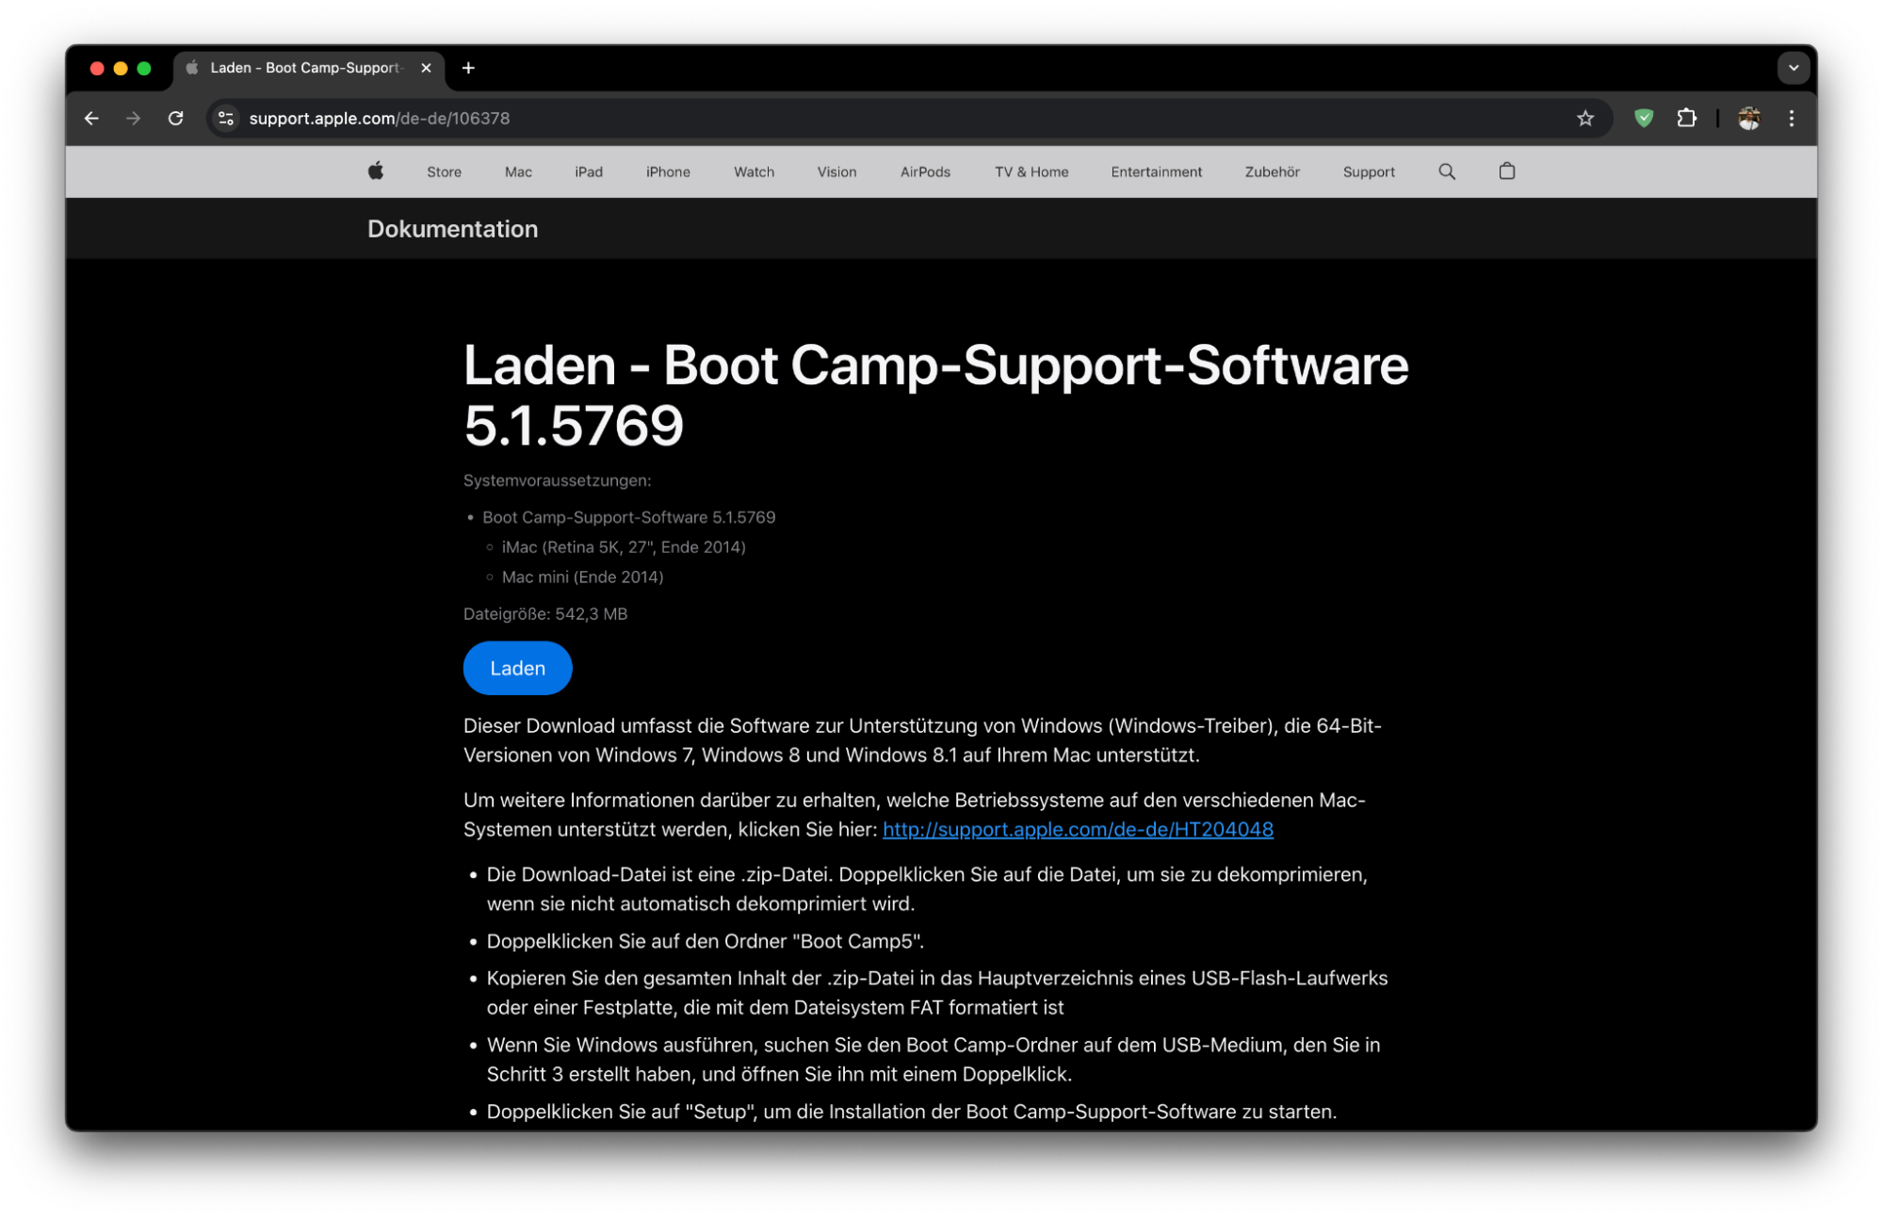This screenshot has height=1219, width=1883.
Task: Expand the chevron at the window's top right
Action: coord(1793,67)
